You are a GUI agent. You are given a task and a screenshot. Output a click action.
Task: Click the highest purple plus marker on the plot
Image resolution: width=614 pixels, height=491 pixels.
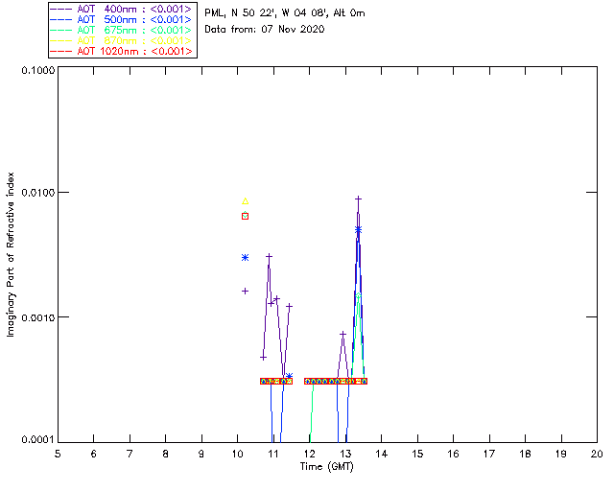tap(358, 199)
